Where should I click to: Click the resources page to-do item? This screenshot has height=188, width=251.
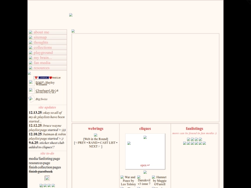tap(40, 163)
